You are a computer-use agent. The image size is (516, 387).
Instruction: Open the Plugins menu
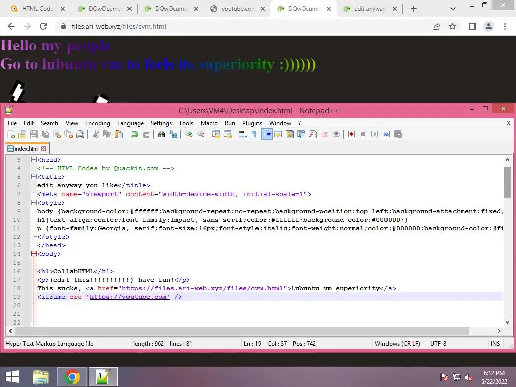(252, 123)
